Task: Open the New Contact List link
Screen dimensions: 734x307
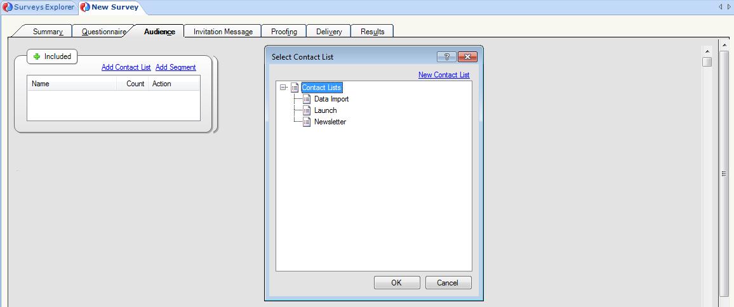Action: pos(443,75)
